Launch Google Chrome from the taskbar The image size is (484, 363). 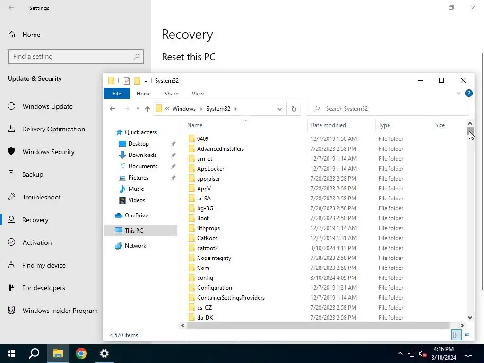click(x=81, y=354)
